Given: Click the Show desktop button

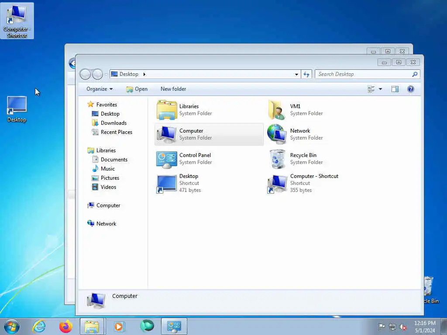Looking at the screenshot, I should (444, 326).
